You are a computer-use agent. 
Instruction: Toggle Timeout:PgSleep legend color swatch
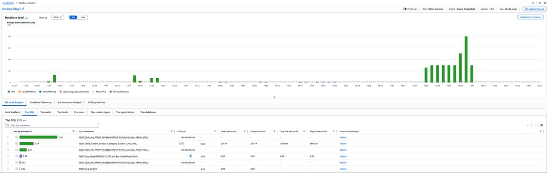[110, 91]
